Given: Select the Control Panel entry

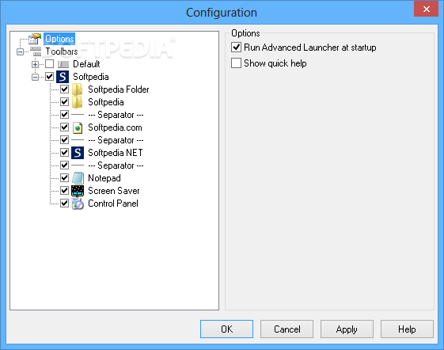Looking at the screenshot, I should [x=113, y=204].
